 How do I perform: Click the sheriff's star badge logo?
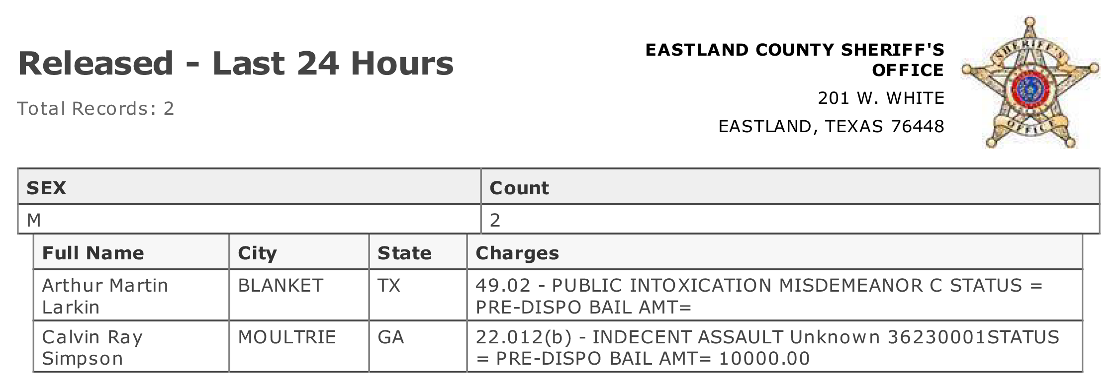pyautogui.click(x=1030, y=83)
